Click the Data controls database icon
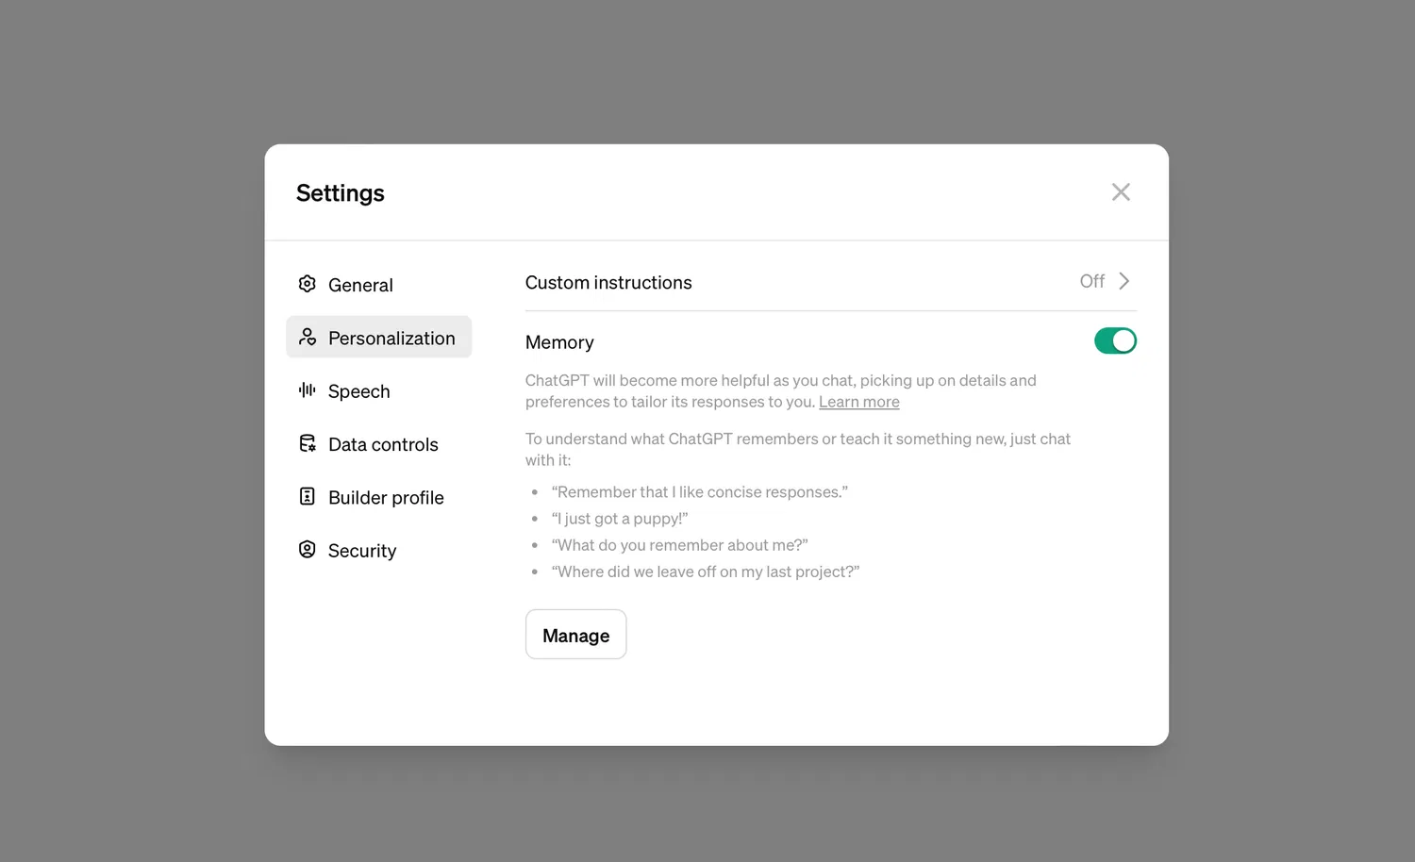Viewport: 1415px width, 862px height. click(307, 443)
